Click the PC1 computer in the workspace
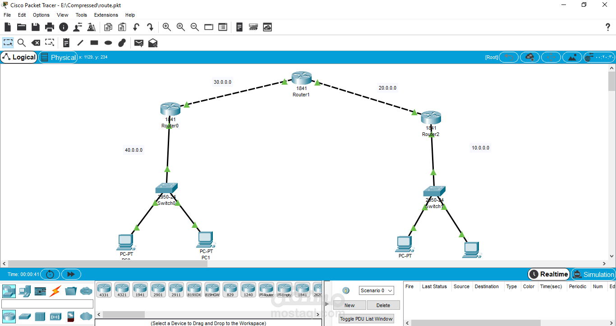Viewport: 616px width, 326px height. click(x=205, y=240)
